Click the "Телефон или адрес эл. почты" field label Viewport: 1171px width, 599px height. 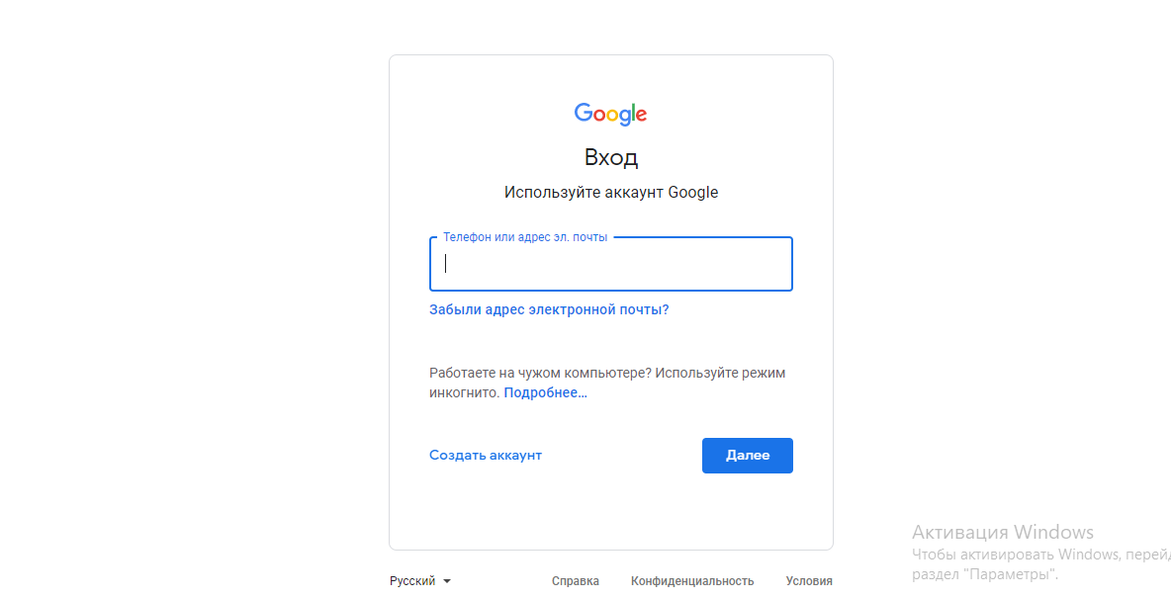tap(525, 237)
